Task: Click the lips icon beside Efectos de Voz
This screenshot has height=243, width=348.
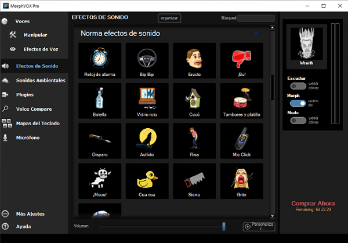Action: tap(13, 49)
